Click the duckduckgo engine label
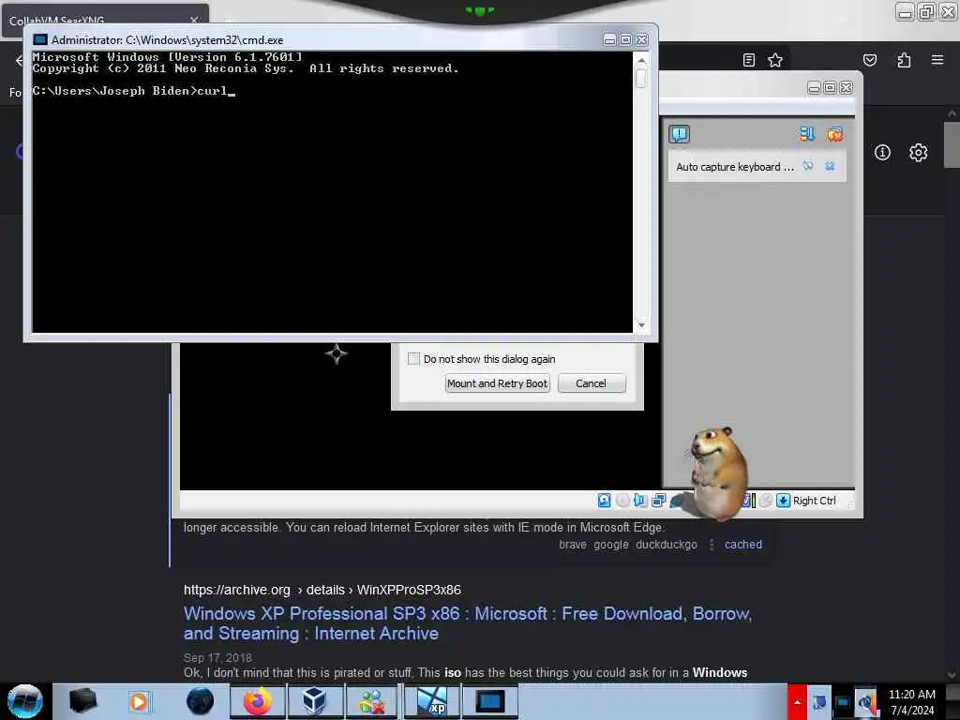 [667, 545]
